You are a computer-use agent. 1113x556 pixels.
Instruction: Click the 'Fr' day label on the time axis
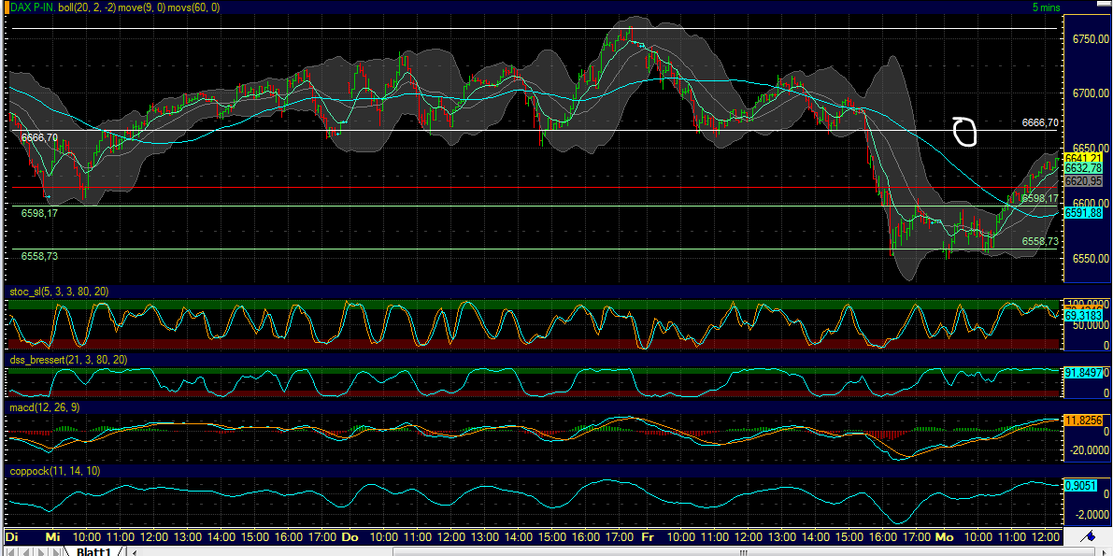coord(648,538)
